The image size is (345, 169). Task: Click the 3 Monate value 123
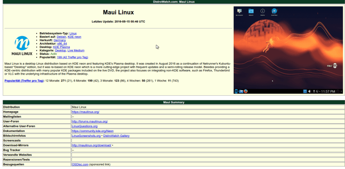click(117, 81)
